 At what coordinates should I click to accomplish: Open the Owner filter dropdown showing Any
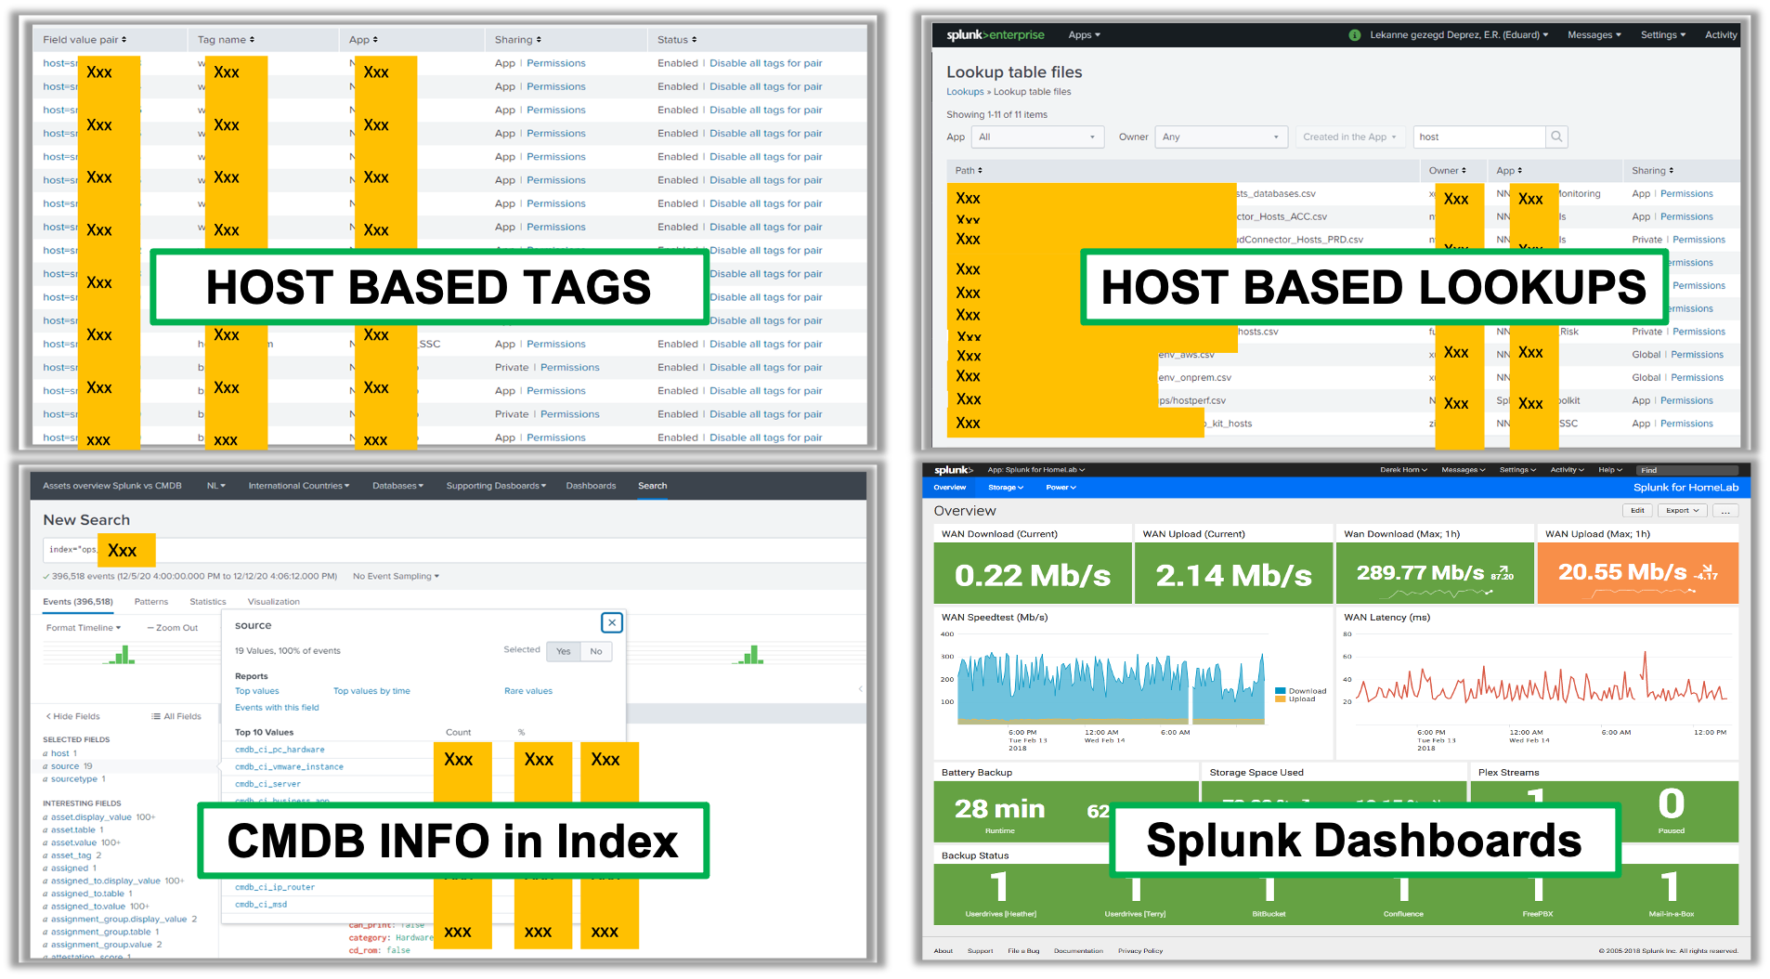[1221, 137]
